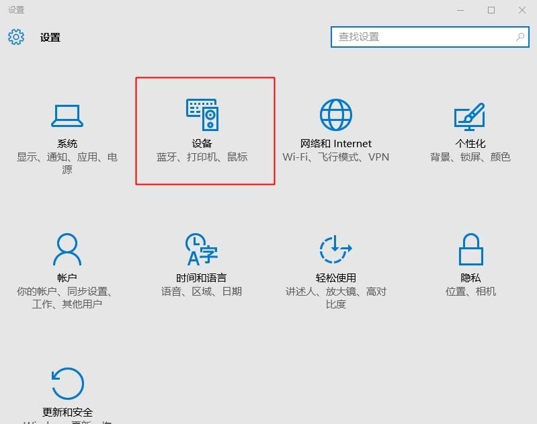
Task: Click the 系统 text label
Action: [x=67, y=143]
